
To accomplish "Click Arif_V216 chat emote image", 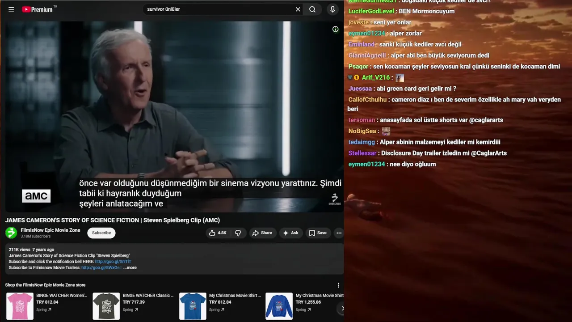I will 400,78.
